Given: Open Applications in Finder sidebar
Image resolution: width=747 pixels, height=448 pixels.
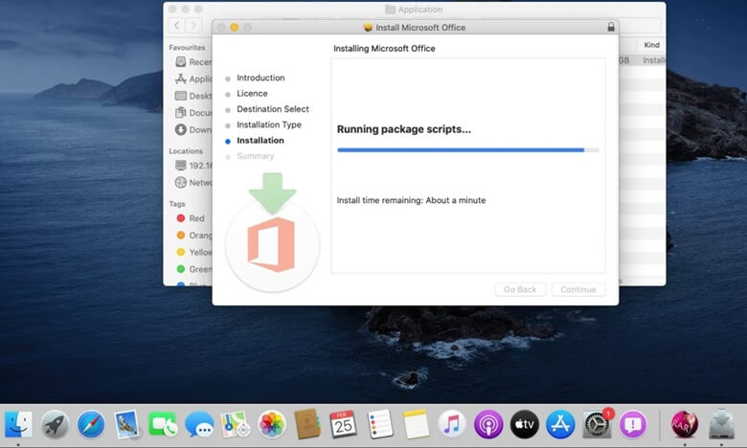Looking at the screenshot, I should tap(192, 79).
